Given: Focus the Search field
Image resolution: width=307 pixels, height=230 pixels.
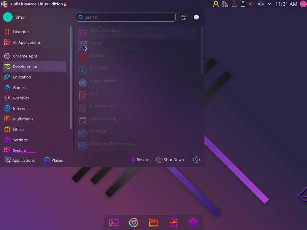Looking at the screenshot, I should point(126,17).
